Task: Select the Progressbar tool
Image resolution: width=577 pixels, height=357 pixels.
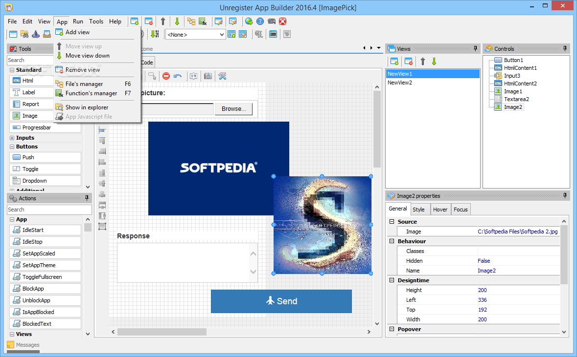Action: [45, 127]
